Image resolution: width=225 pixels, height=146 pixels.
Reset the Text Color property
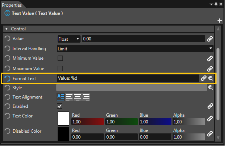[x=7, y=116]
